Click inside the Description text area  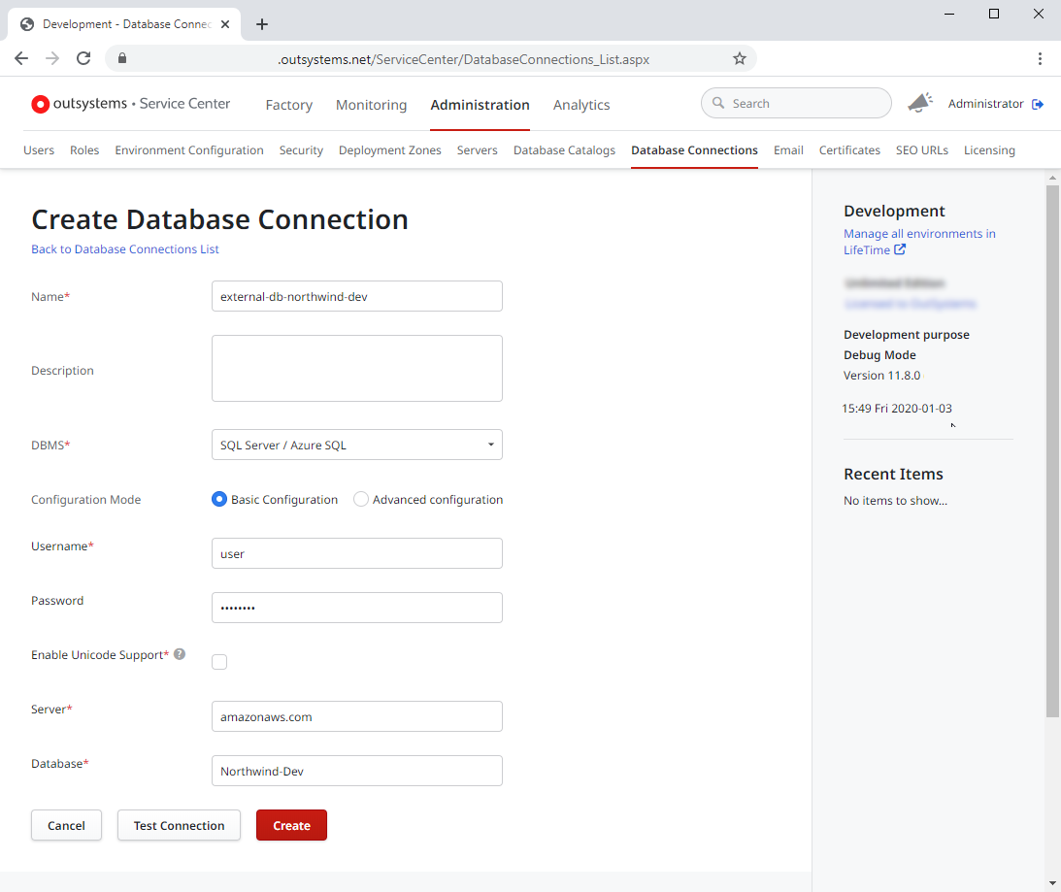(x=356, y=368)
